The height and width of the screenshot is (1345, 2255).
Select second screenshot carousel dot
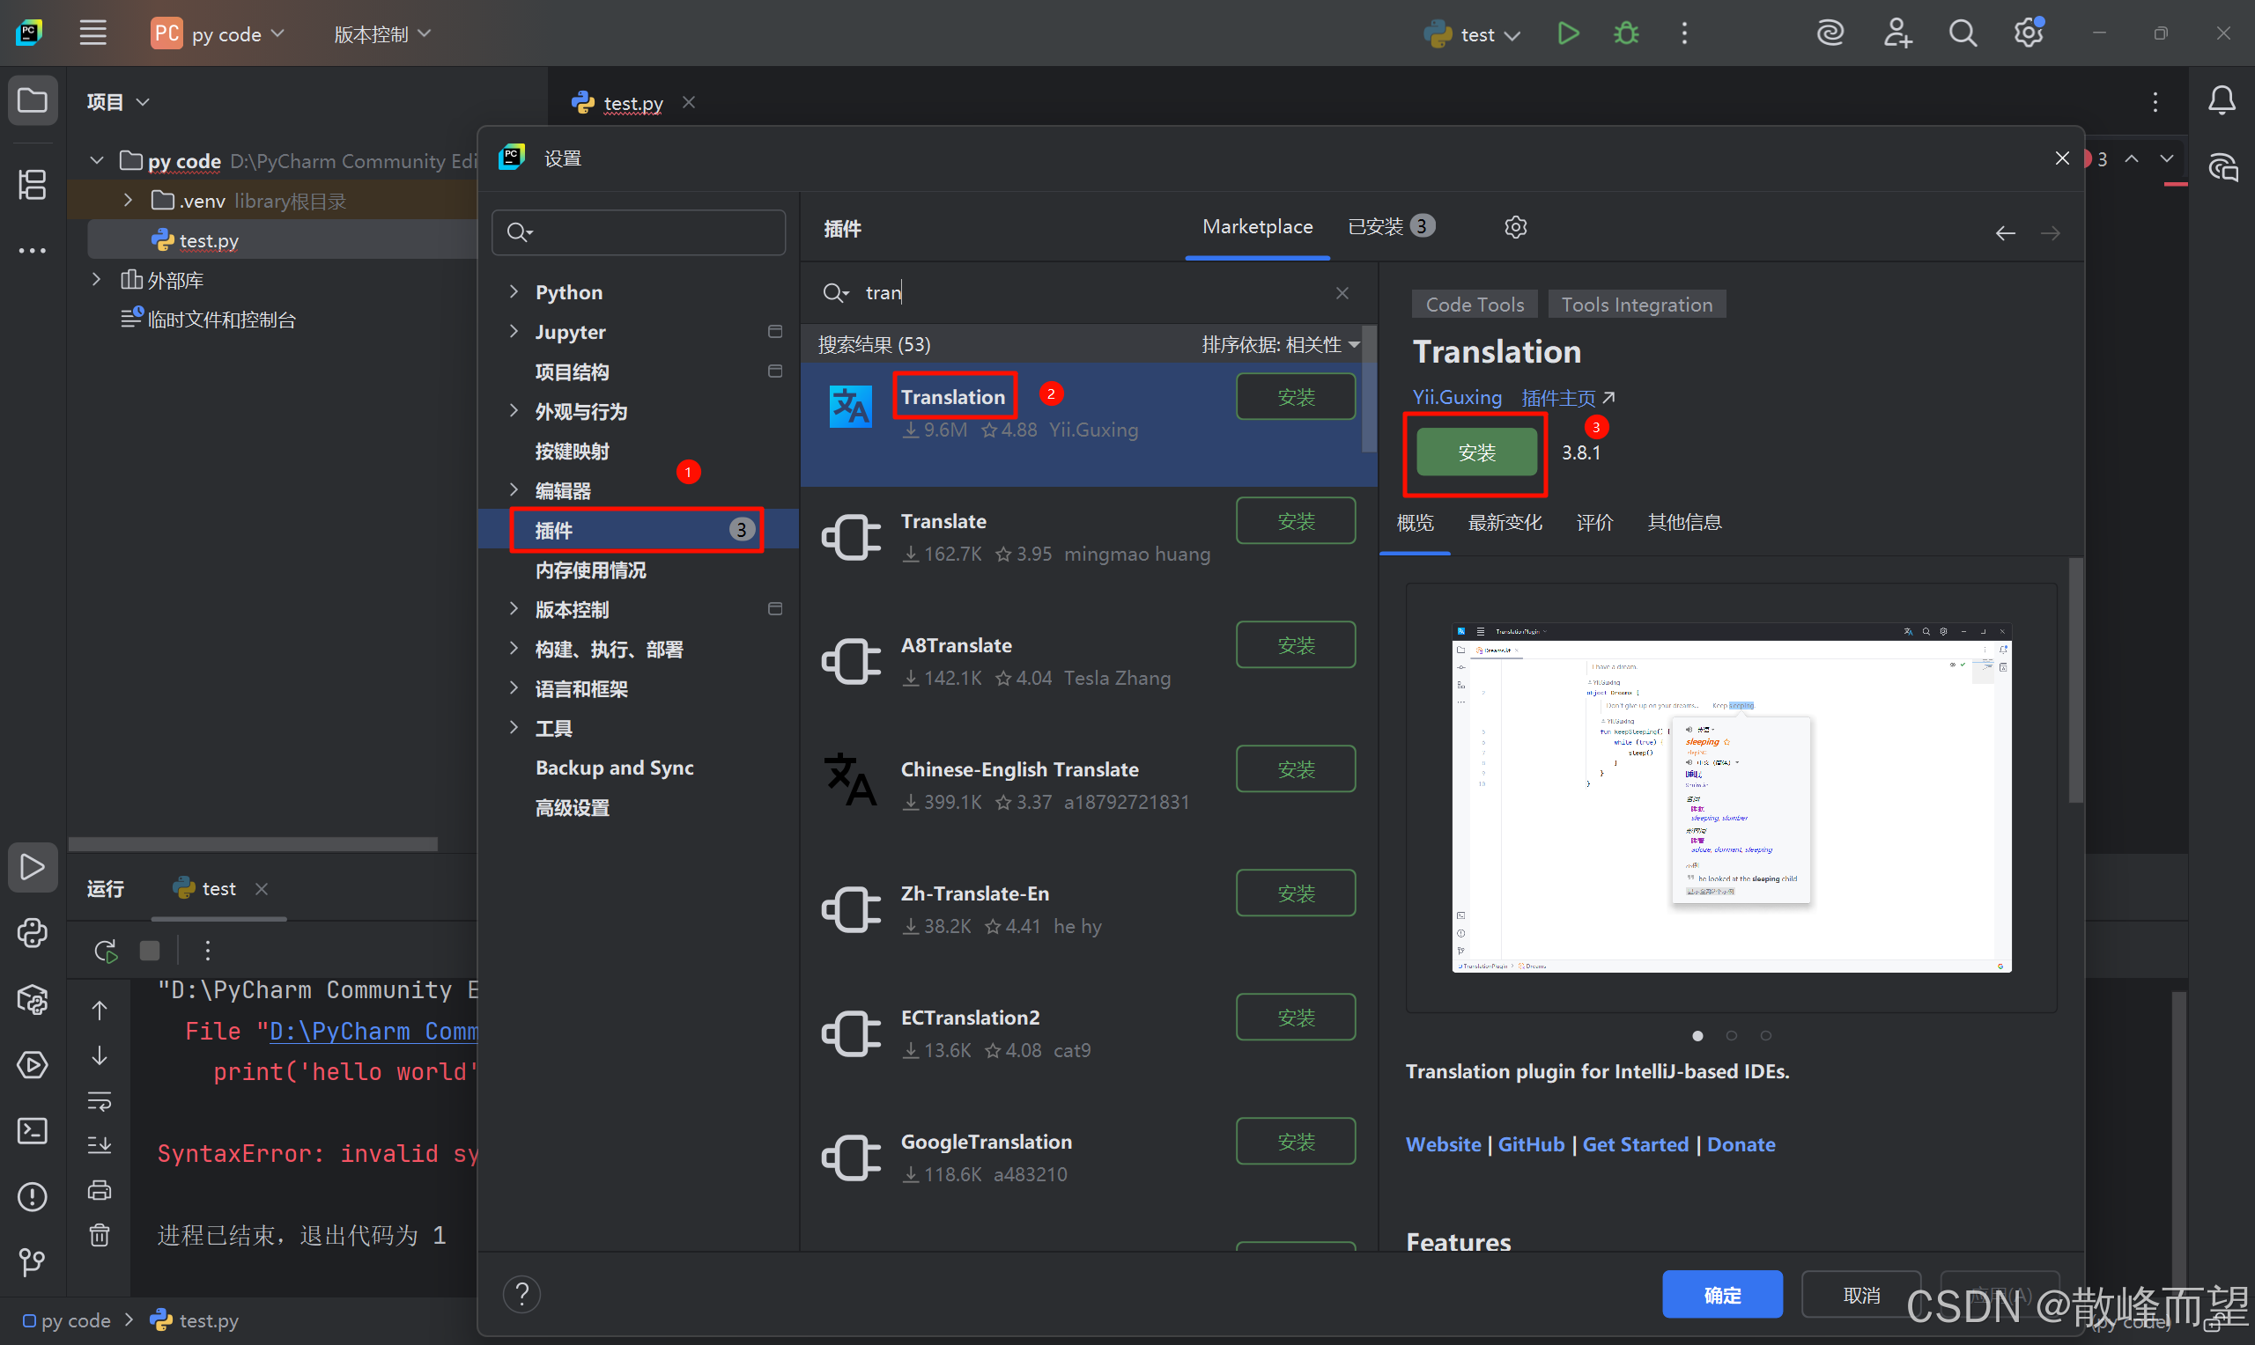(1731, 1035)
